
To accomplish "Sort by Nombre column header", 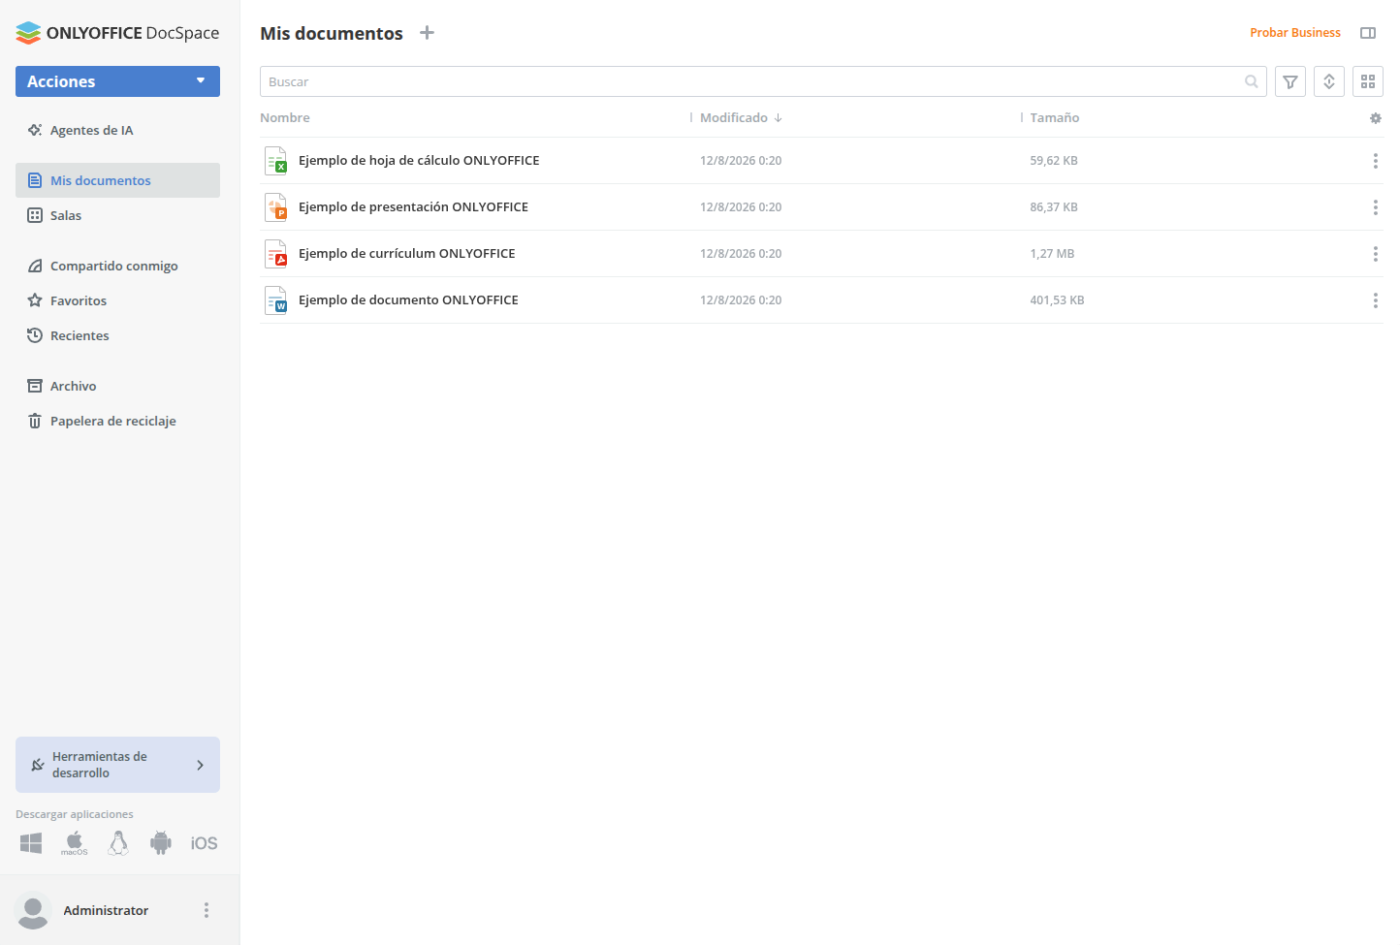I will 285,117.
